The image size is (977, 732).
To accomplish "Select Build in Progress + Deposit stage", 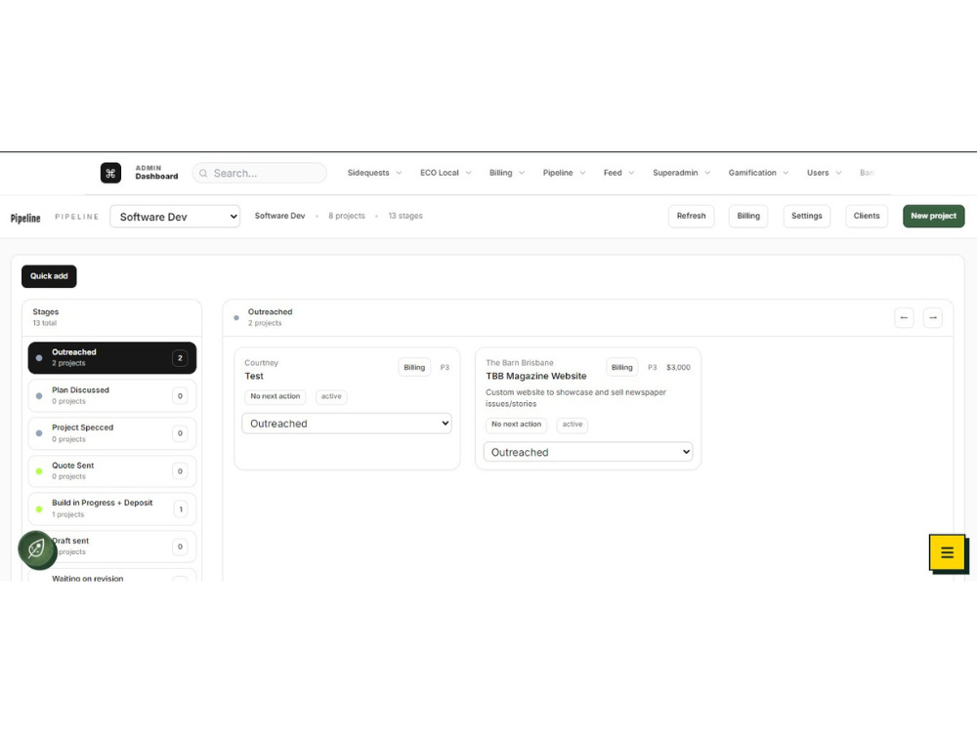I will pyautogui.click(x=112, y=509).
